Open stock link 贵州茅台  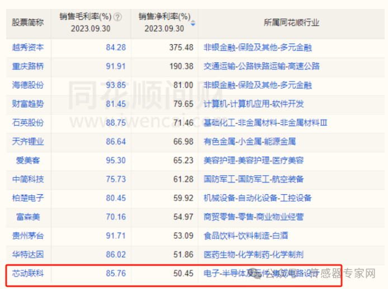tap(28, 235)
